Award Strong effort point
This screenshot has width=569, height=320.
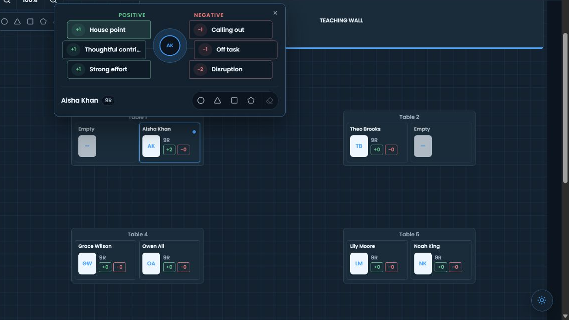coord(109,69)
